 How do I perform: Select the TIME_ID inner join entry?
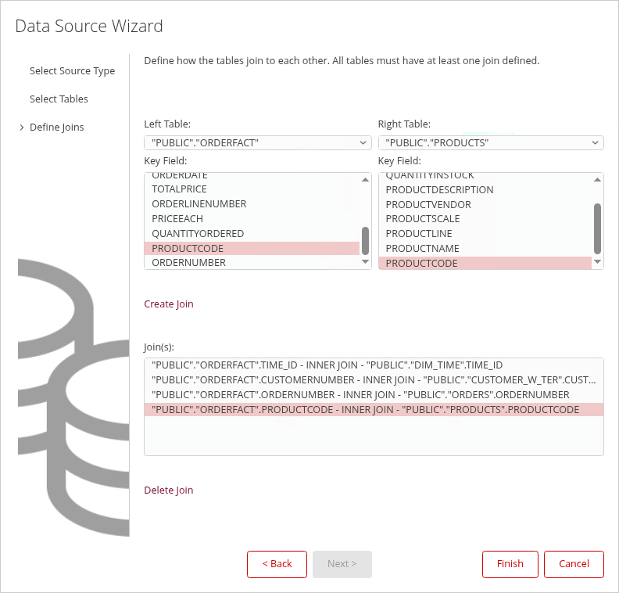tap(327, 365)
